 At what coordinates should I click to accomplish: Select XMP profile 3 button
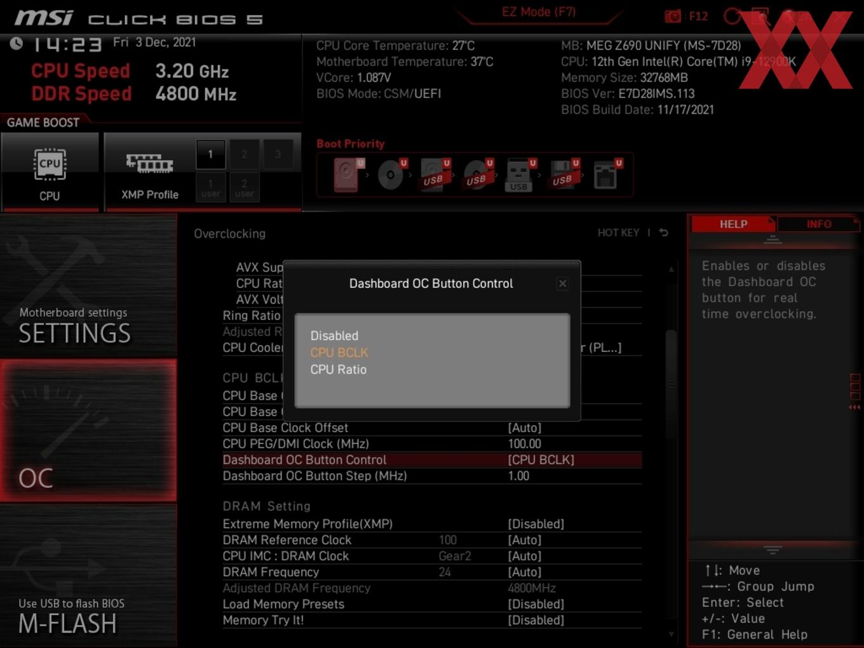point(278,154)
